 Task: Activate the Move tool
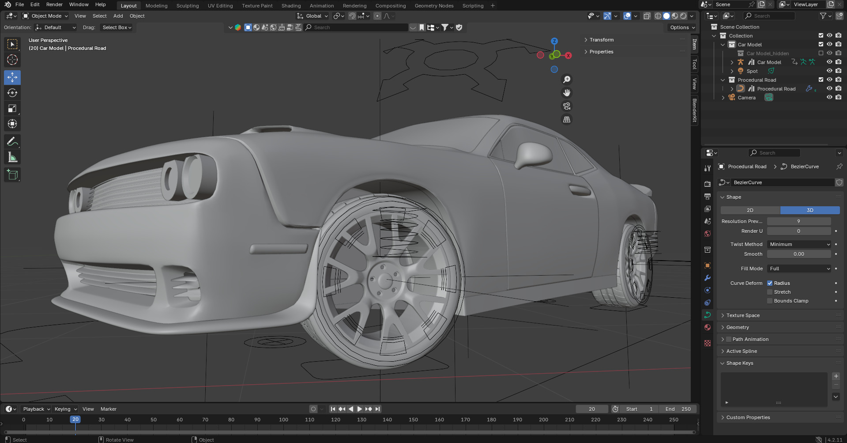click(x=12, y=77)
